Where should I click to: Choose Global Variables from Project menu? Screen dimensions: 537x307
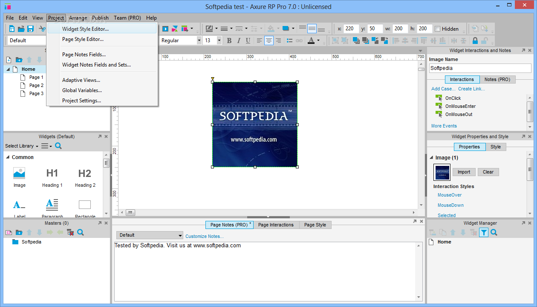coord(102,90)
